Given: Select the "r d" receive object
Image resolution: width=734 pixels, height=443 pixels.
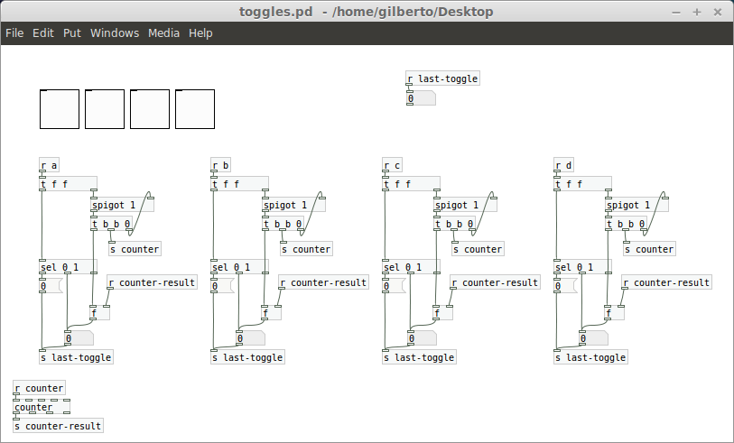Looking at the screenshot, I should [564, 165].
